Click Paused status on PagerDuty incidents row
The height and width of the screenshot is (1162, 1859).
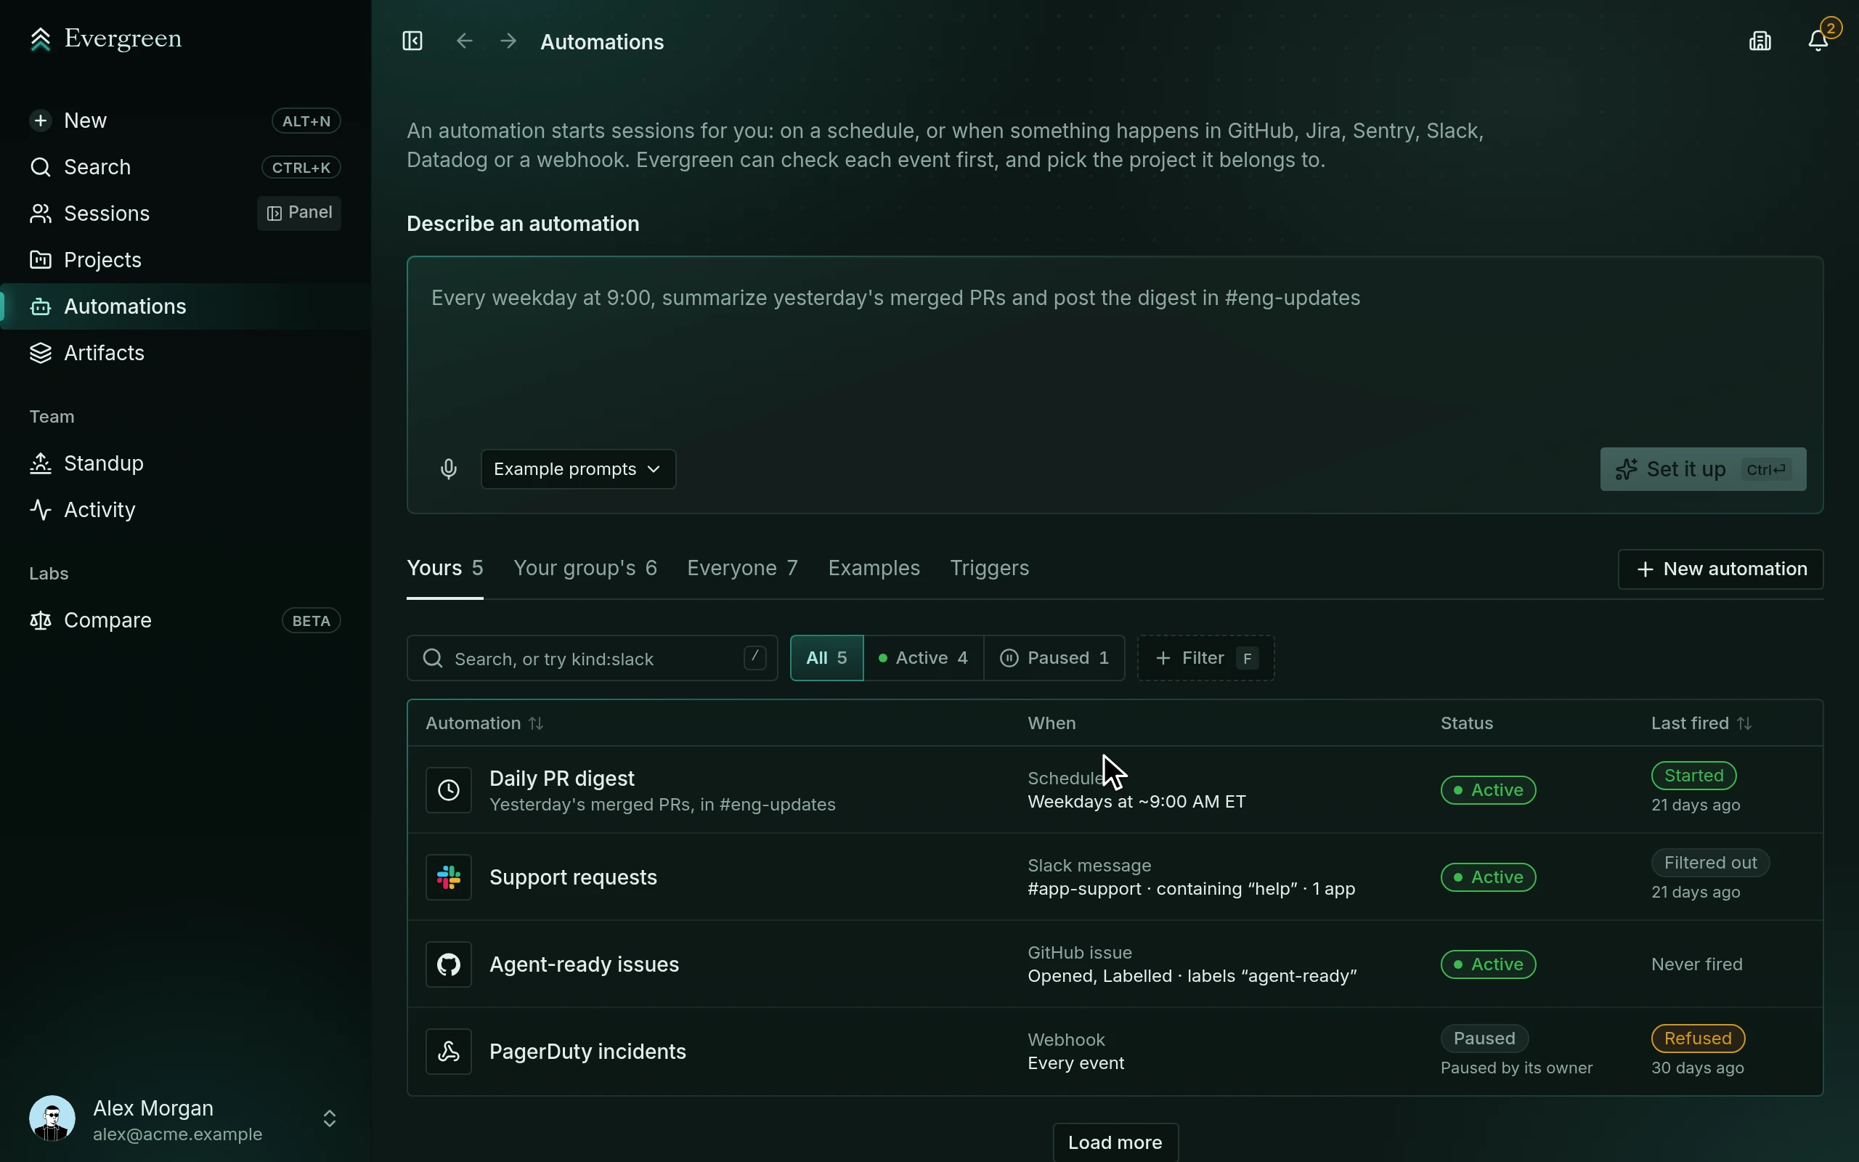coord(1484,1039)
